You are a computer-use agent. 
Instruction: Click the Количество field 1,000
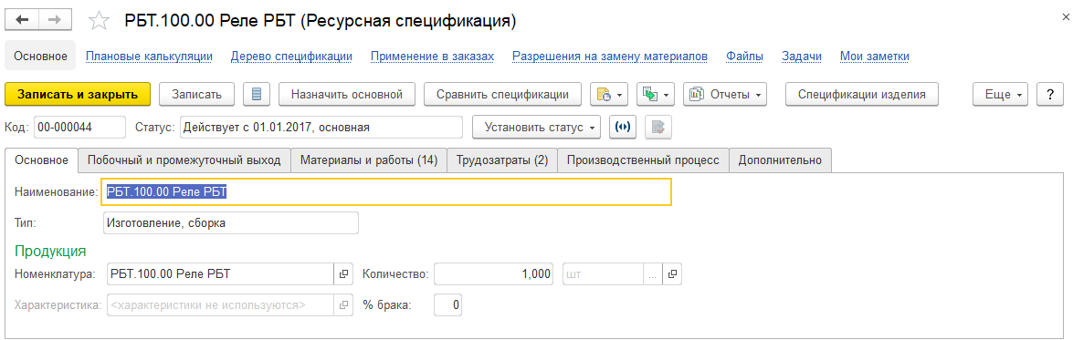[494, 273]
